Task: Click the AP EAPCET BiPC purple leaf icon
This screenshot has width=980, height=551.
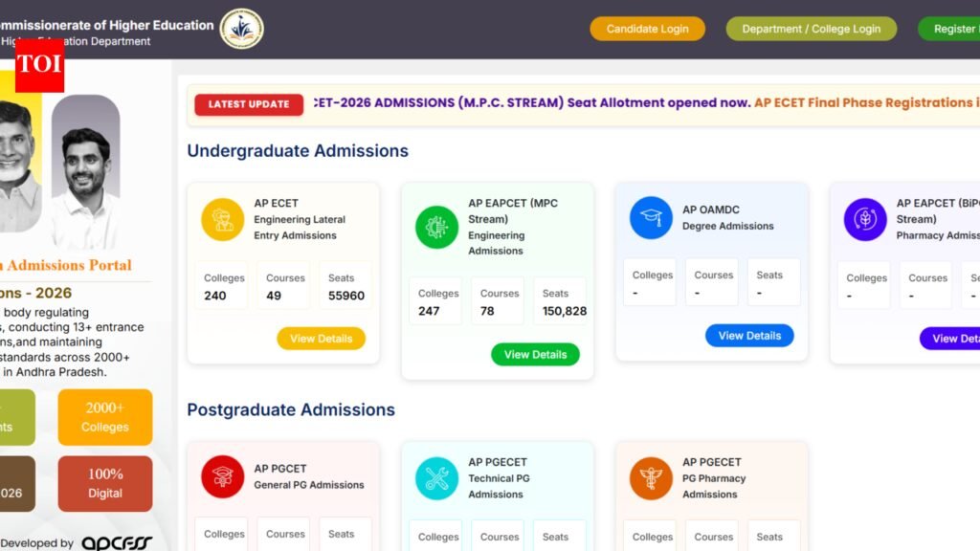Action: click(865, 219)
